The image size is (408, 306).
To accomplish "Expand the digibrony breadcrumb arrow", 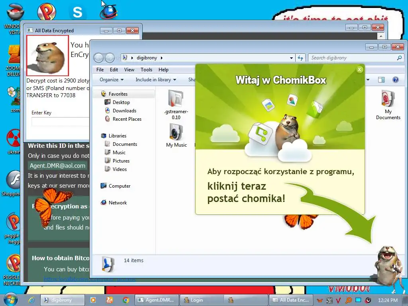I will [162, 58].
